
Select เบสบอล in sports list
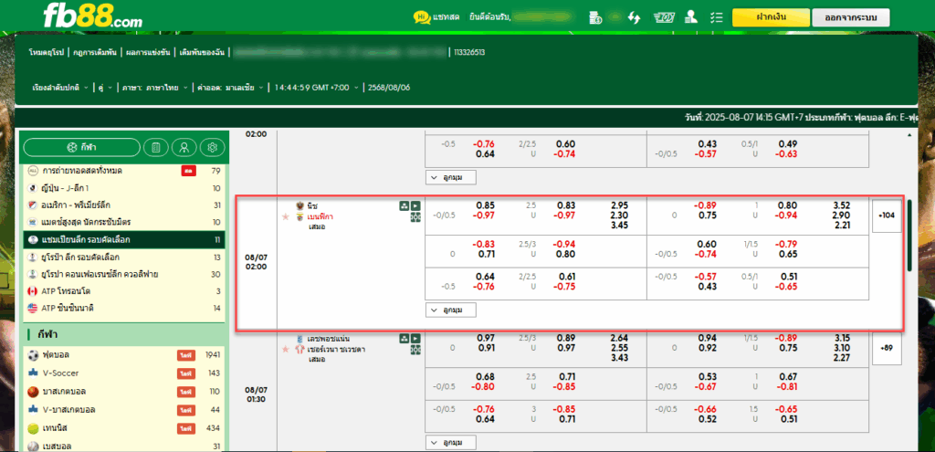coord(124,446)
